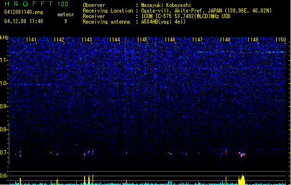Click the tall yellow intensity peak after 1148
291x185 pixels.
[x=241, y=179]
